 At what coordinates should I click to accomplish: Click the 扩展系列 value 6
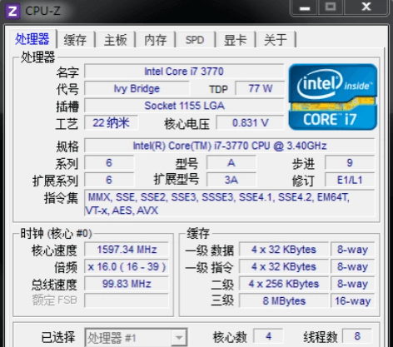click(109, 180)
